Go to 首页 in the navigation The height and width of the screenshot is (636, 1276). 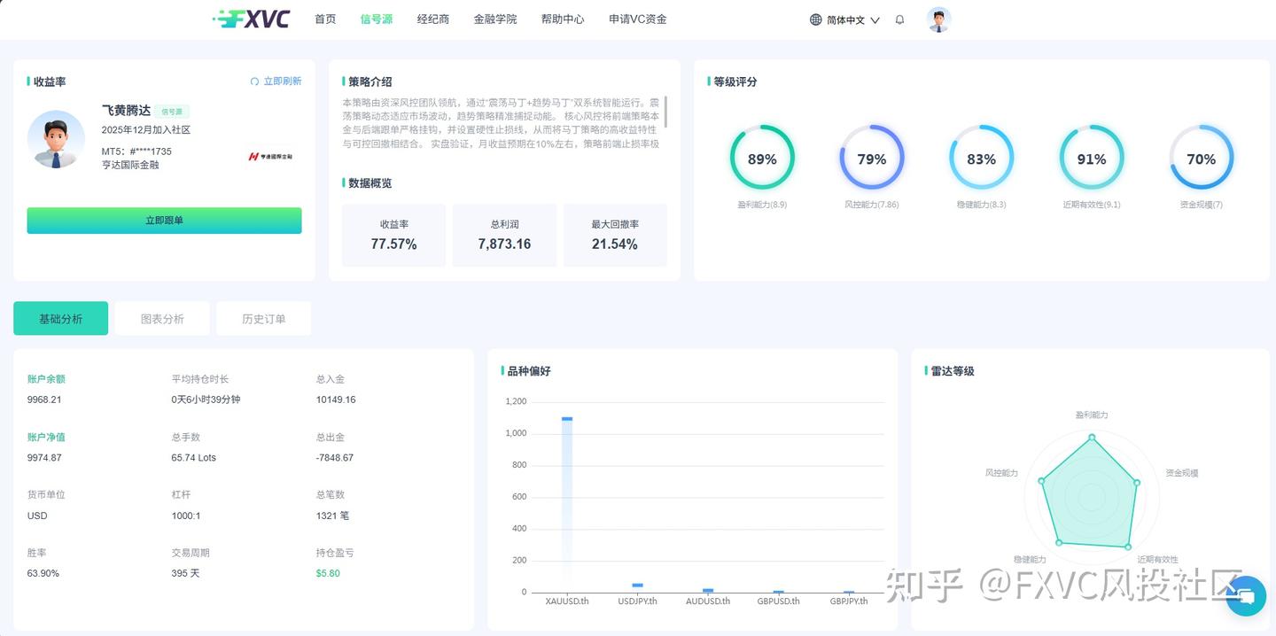pyautogui.click(x=325, y=19)
